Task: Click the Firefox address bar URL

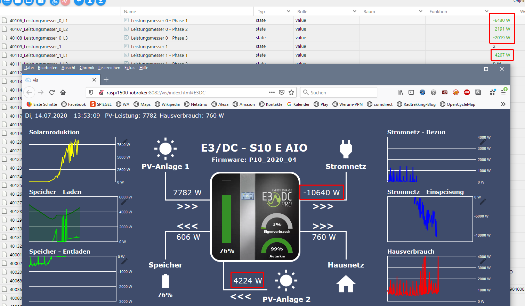Action: [156, 93]
